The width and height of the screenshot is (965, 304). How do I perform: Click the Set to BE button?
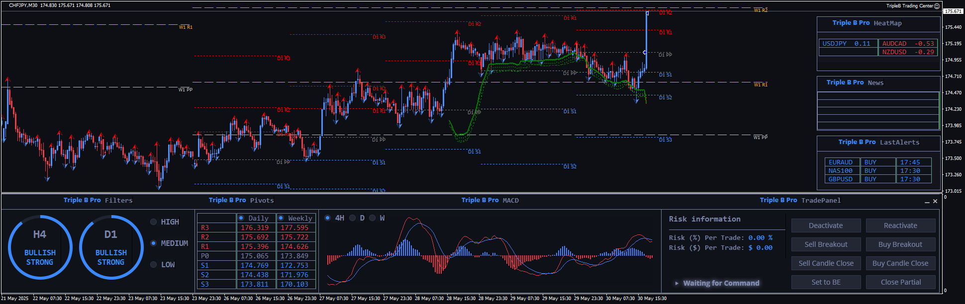(x=826, y=282)
